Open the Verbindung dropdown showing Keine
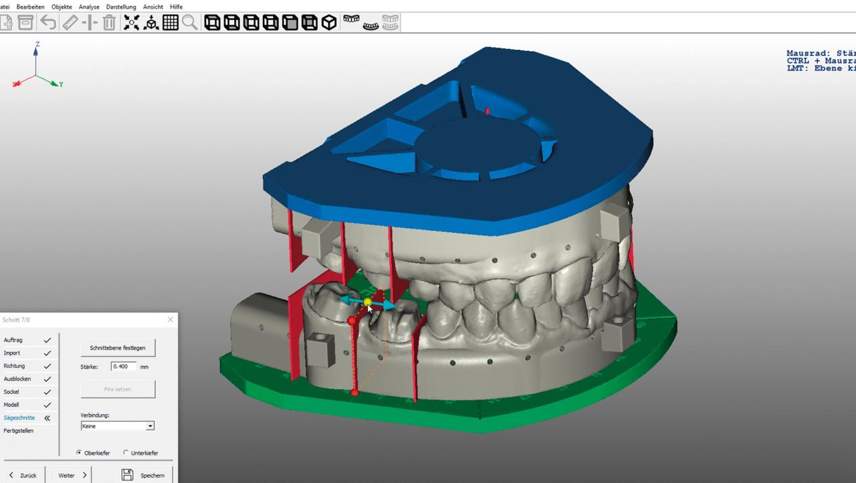This screenshot has width=856, height=483. (x=117, y=426)
